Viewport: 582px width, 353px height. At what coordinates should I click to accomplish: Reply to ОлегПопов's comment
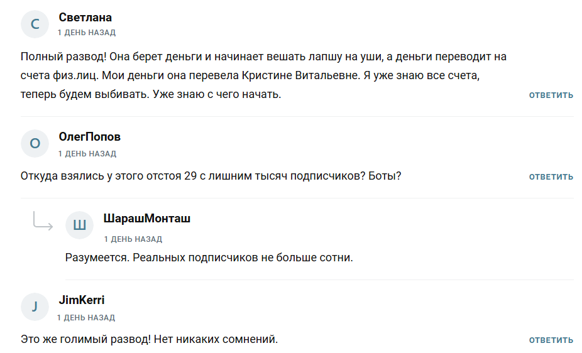pyautogui.click(x=551, y=177)
